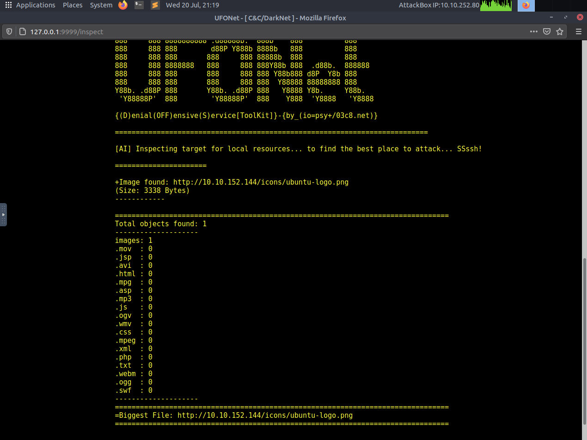Image resolution: width=587 pixels, height=440 pixels.
Task: Click the applications grid icon top-left corner
Action: click(x=8, y=5)
